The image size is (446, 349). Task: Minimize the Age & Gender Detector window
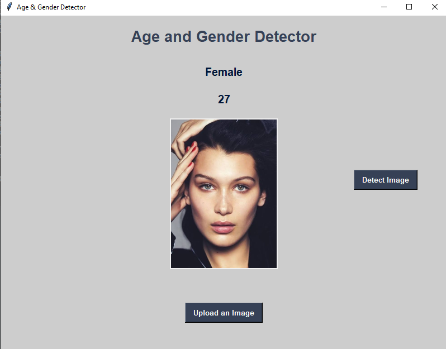[384, 7]
